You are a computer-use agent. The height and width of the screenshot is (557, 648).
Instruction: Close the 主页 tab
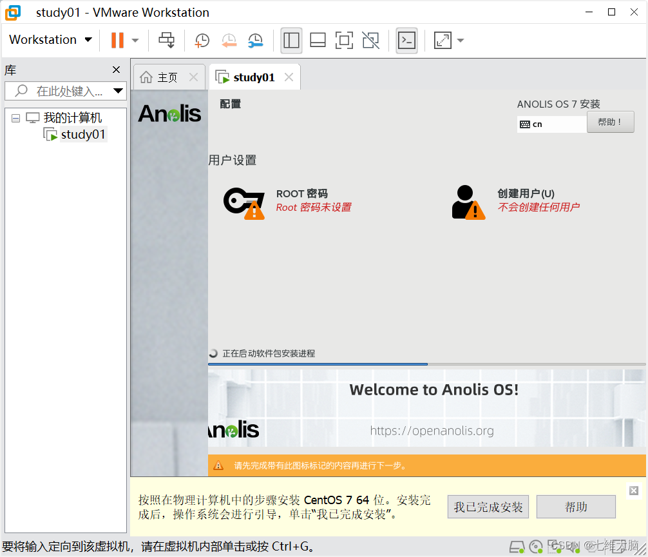click(x=193, y=77)
